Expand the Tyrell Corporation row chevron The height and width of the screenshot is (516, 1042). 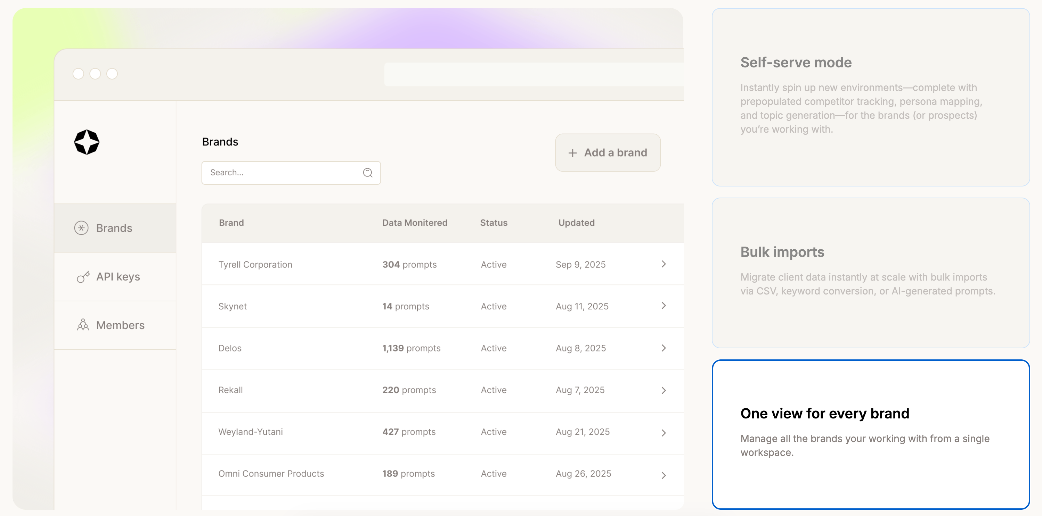664,264
